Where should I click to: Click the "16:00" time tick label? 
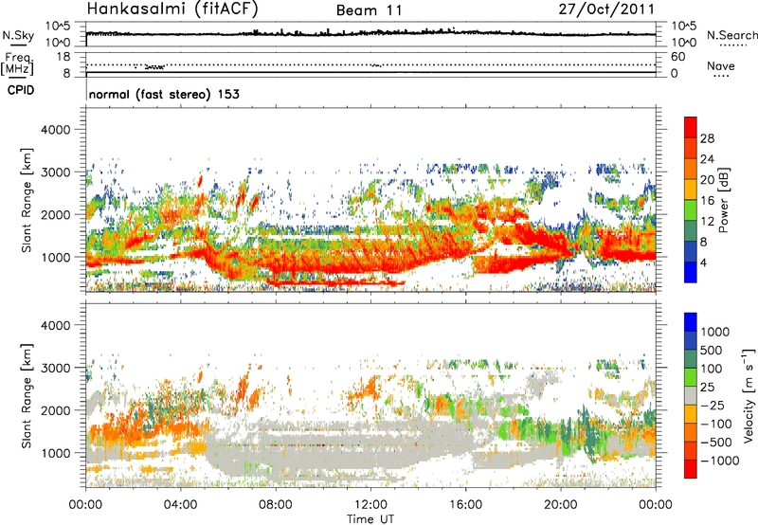click(x=465, y=505)
